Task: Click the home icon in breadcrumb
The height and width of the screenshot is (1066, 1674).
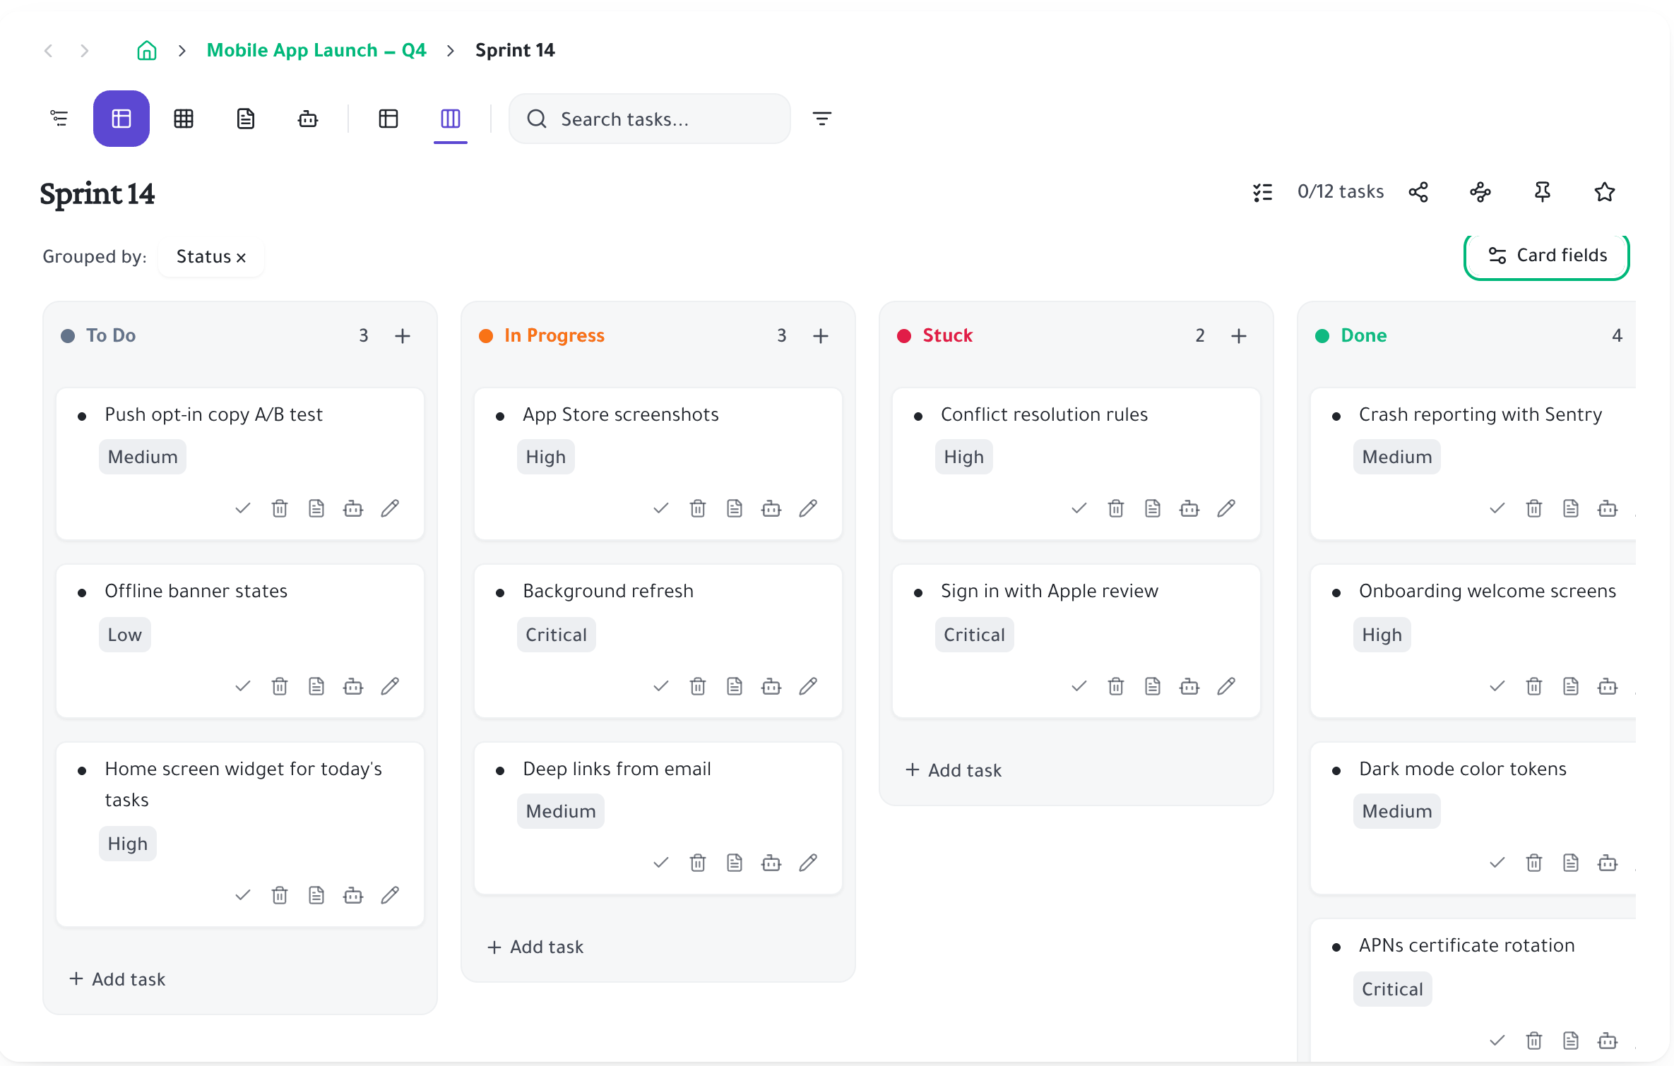Action: (x=147, y=50)
